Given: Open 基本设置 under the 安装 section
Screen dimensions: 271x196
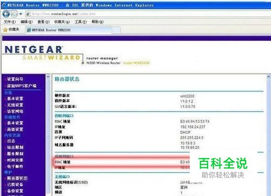Looking at the screenshot, I should point(15,99).
